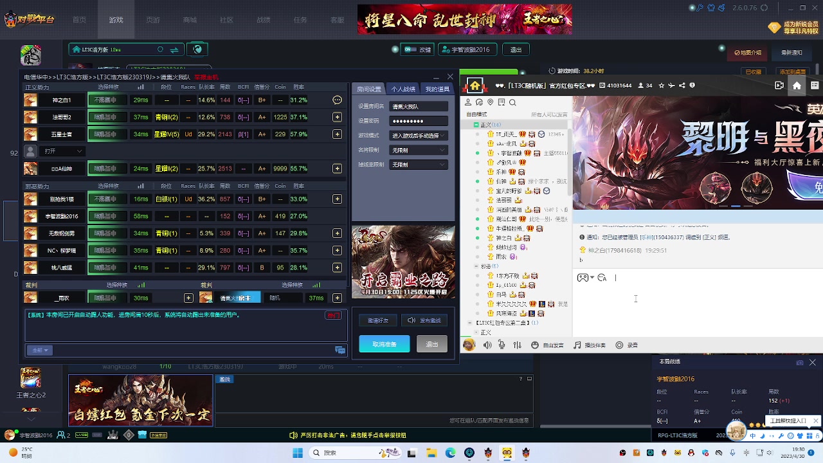Click video record icon in channel header

click(779, 85)
